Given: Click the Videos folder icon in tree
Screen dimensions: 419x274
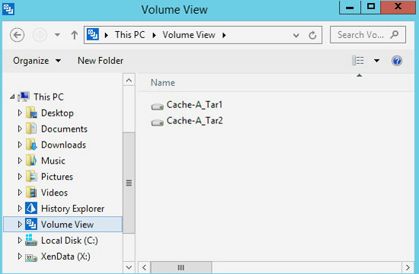Looking at the screenshot, I should click(31, 193).
